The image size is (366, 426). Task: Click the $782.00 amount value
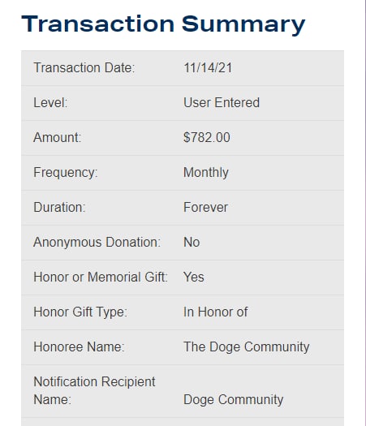coord(207,137)
